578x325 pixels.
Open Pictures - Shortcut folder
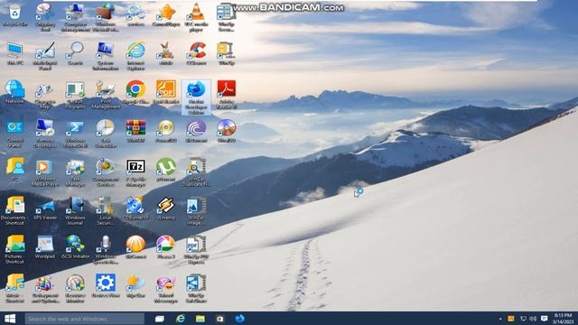click(14, 250)
